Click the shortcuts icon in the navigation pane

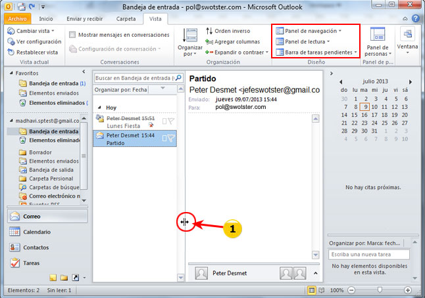pyautogui.click(x=75, y=278)
